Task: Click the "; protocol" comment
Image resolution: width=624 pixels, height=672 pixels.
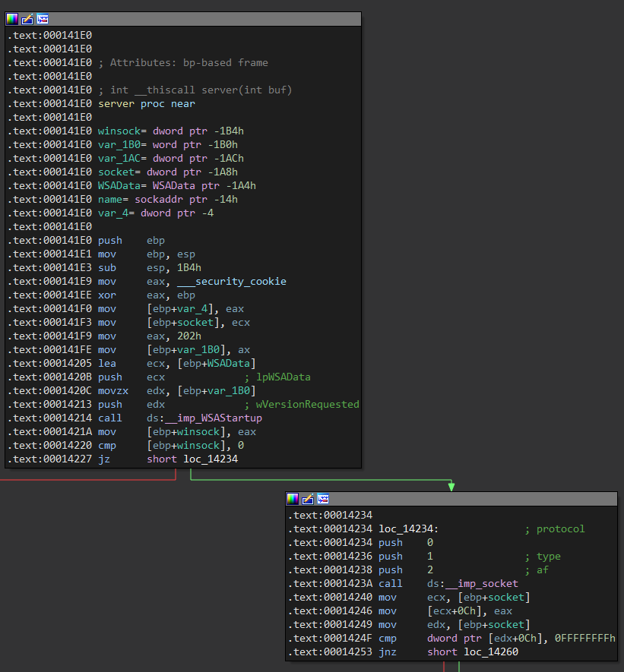Action: pyautogui.click(x=555, y=528)
